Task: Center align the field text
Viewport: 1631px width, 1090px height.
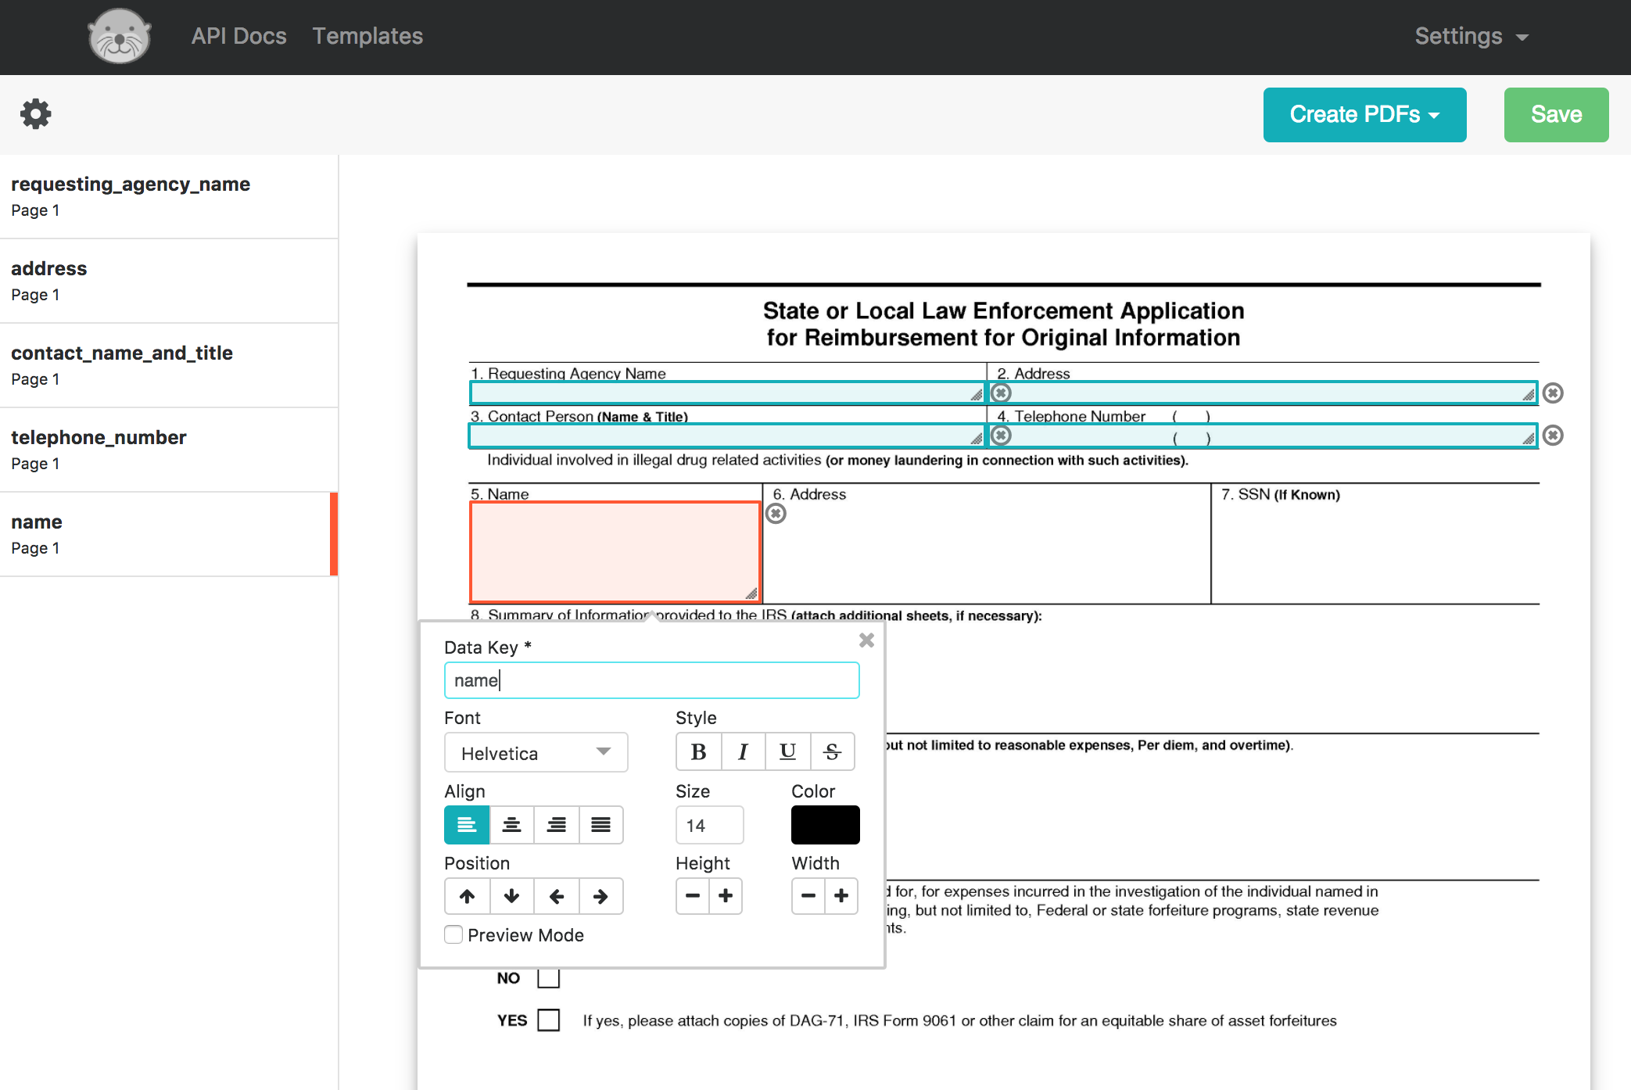Action: 511,825
